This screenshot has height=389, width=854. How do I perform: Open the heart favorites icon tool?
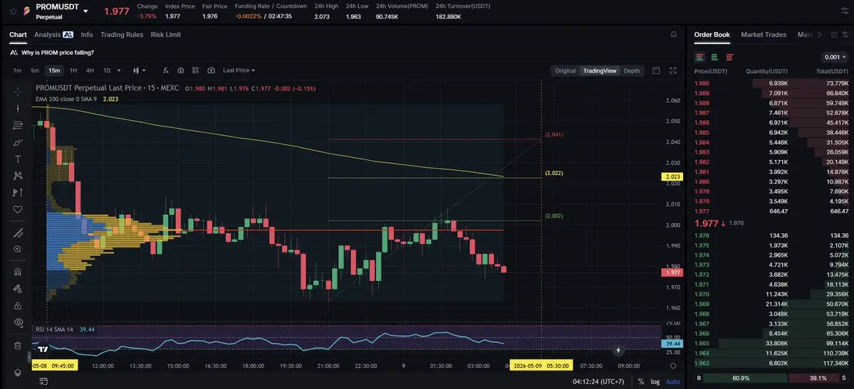pos(17,209)
